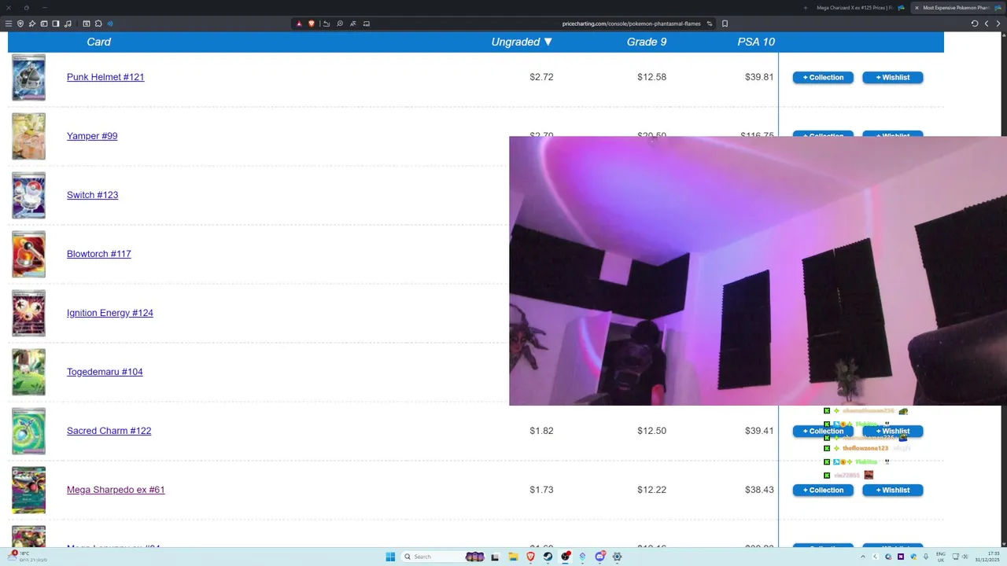Screen dimensions: 1007x566
Task: Click Punk Helmet ungraded price $2.72
Action: coord(541,77)
